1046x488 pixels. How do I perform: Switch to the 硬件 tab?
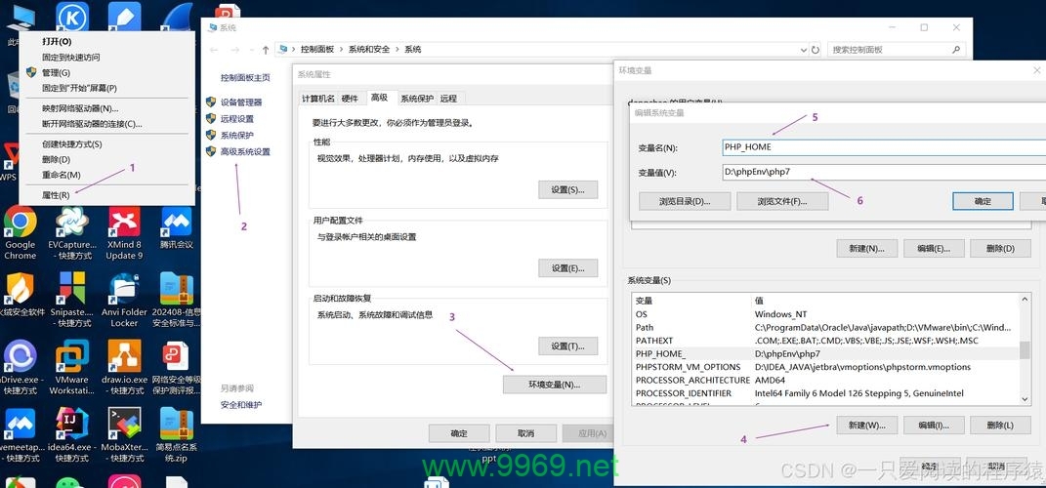click(x=351, y=99)
